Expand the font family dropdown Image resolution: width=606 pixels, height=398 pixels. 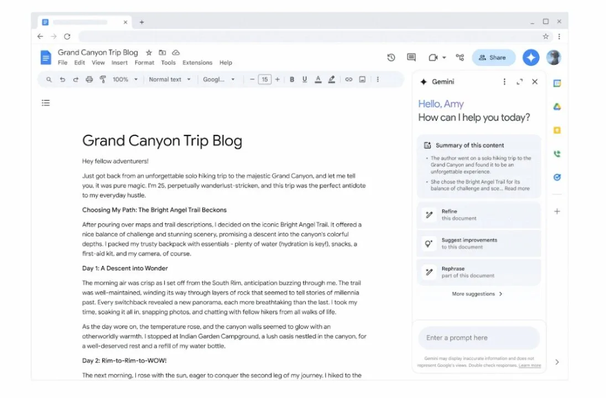click(218, 80)
